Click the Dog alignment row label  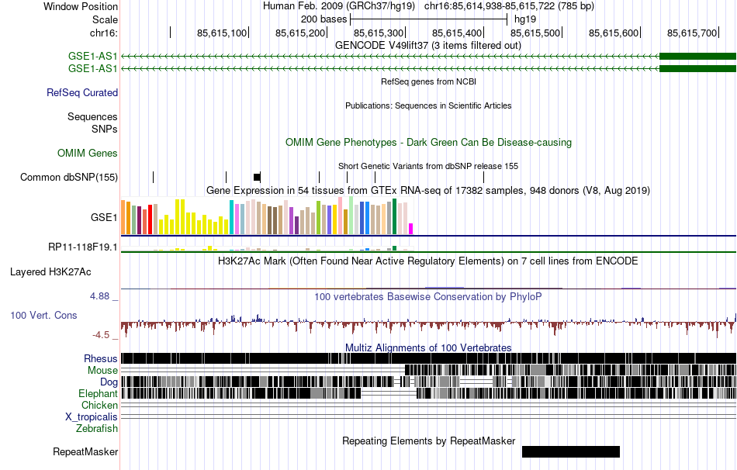pyautogui.click(x=109, y=382)
